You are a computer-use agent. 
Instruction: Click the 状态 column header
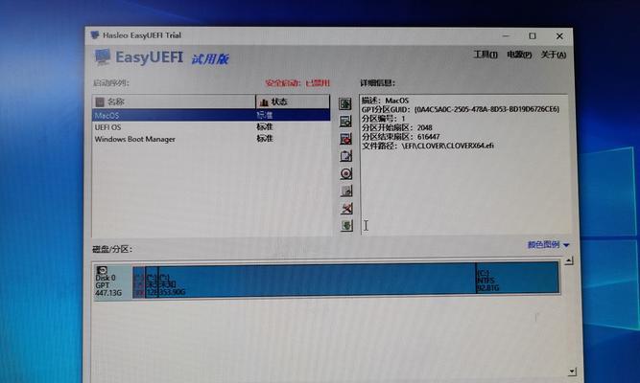293,101
